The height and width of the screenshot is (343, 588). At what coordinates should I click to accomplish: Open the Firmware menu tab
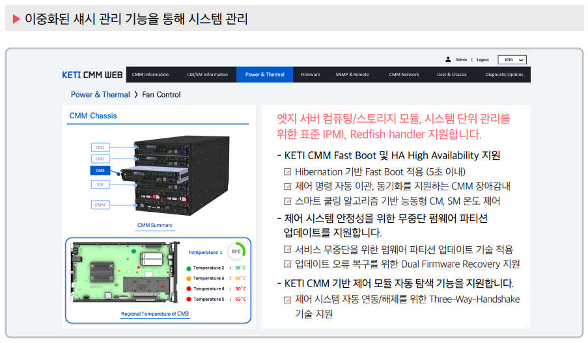coord(310,75)
